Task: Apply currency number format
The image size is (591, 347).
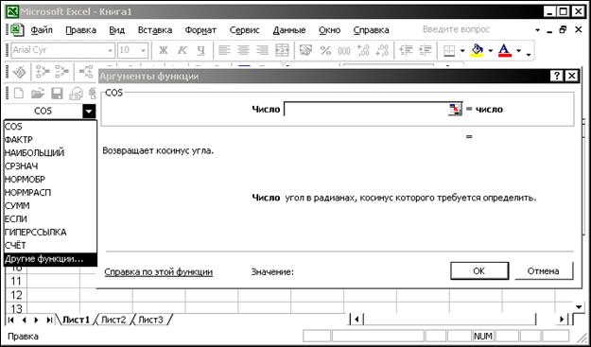Action: (x=305, y=50)
